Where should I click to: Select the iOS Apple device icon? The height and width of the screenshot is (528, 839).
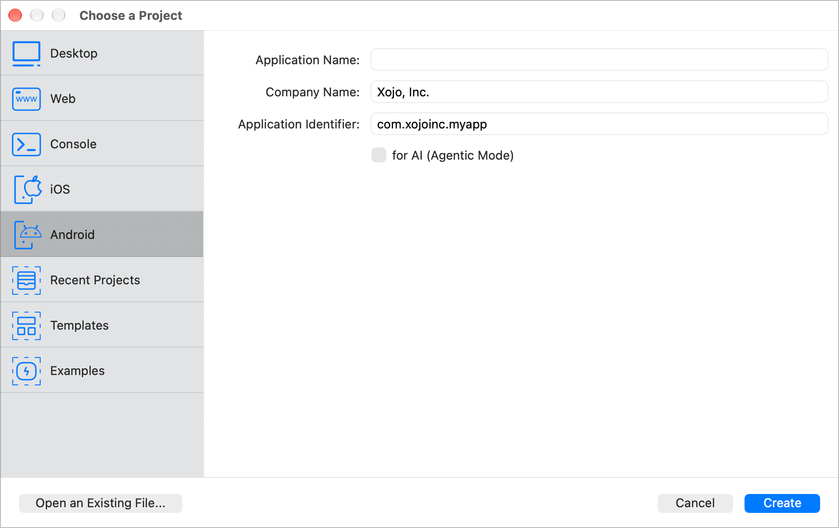pyautogui.click(x=27, y=189)
